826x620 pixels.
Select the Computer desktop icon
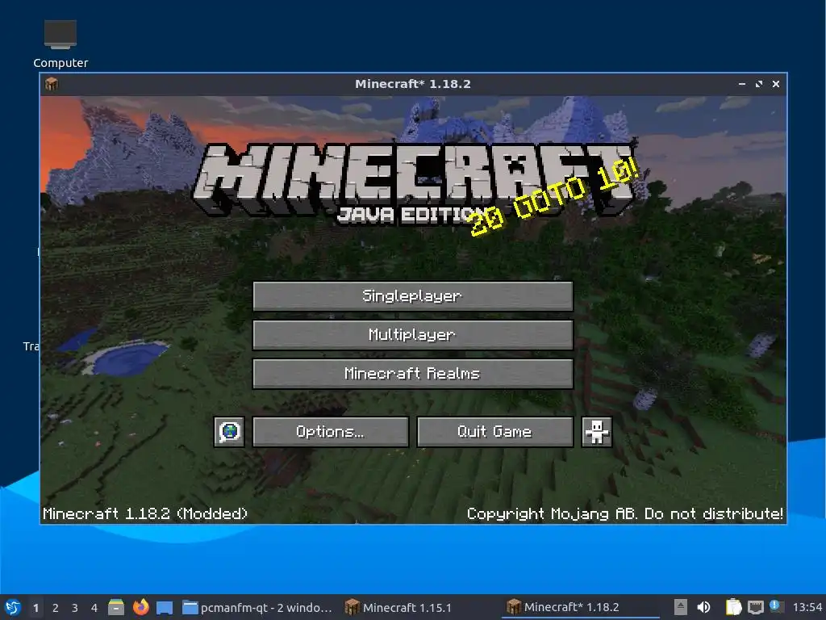[60, 44]
